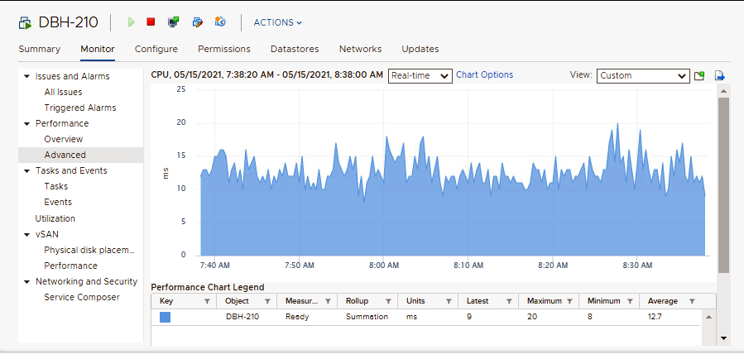Collapse the vSAN section in sidebar
Screen dimensions: 744x359
click(x=27, y=234)
